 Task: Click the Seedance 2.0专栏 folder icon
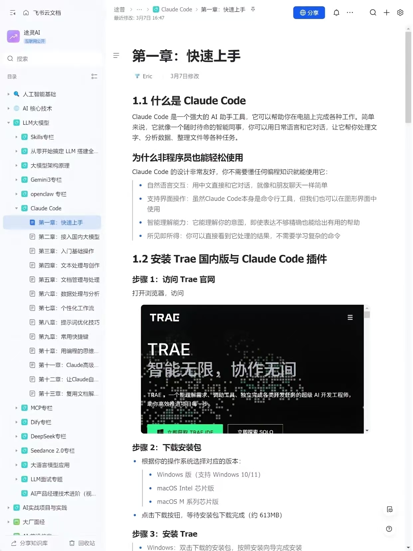pos(24,451)
